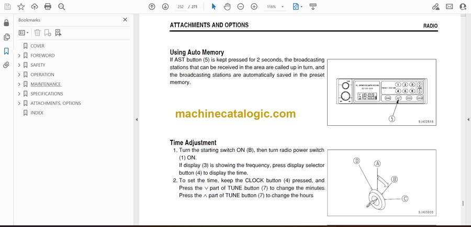
Task: Send file by email icon
Action: (450, 7)
